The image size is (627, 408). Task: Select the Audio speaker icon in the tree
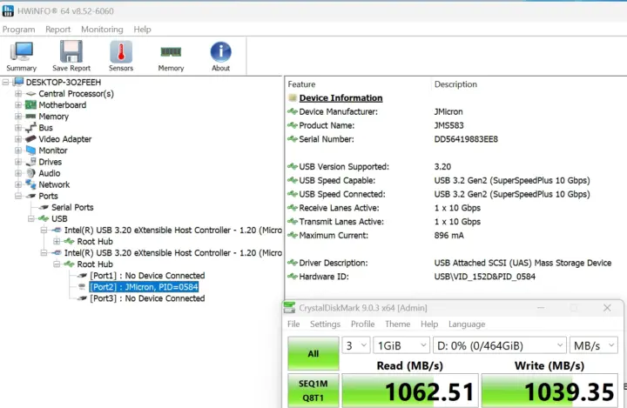tap(30, 173)
